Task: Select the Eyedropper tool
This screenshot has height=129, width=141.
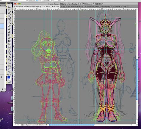Action: (9, 22)
